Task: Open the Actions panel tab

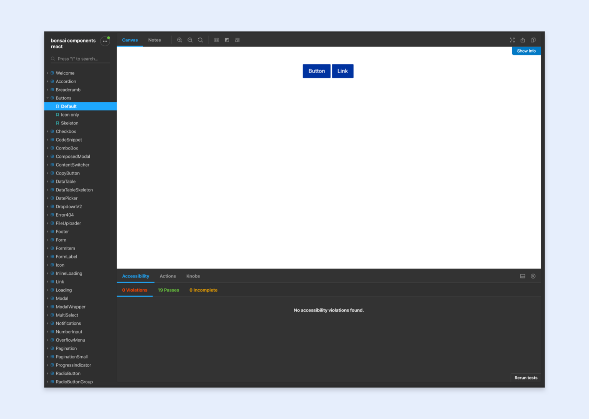Action: 168,276
